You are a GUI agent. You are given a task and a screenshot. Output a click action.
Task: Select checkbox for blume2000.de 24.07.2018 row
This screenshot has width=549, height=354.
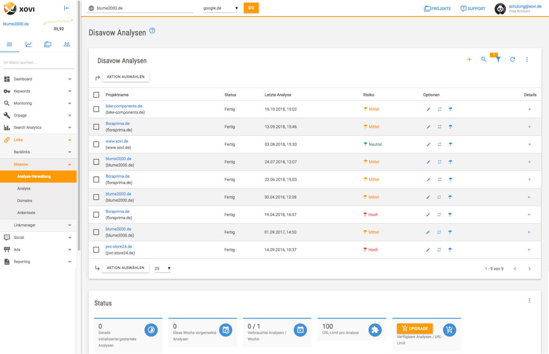[96, 162]
